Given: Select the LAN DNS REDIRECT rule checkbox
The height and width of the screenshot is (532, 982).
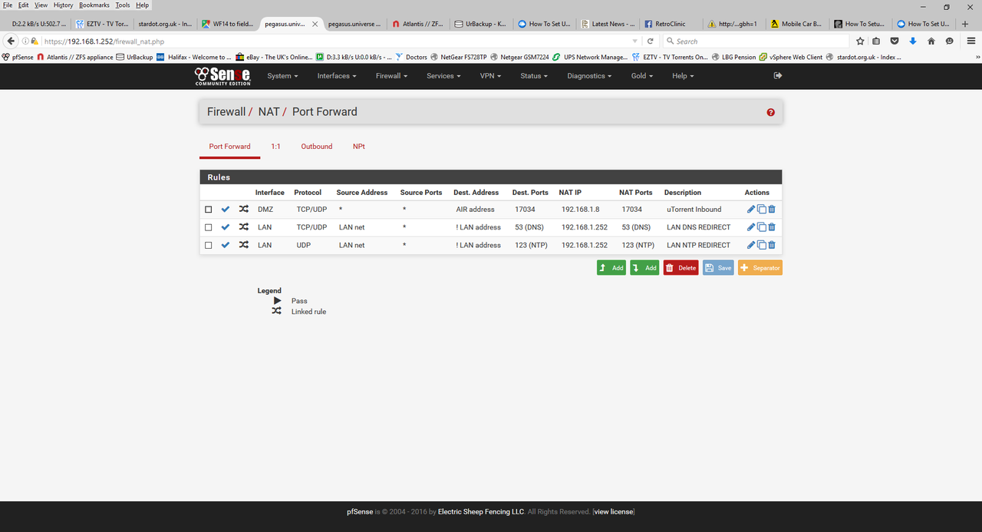Looking at the screenshot, I should tap(209, 227).
